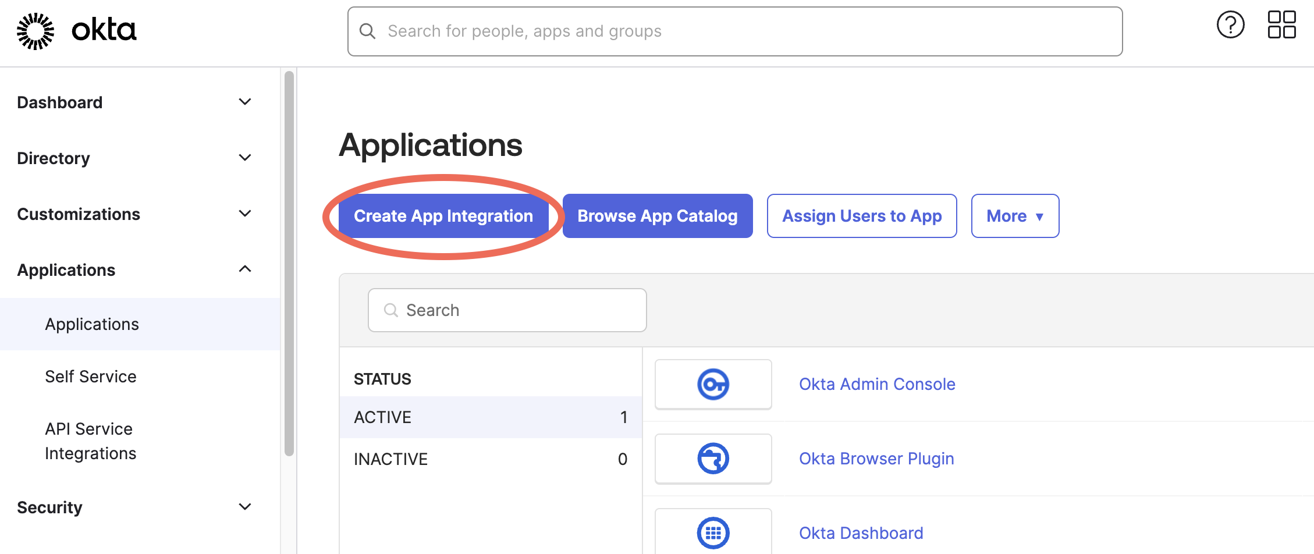Click the magnifier in the applications search box

391,310
